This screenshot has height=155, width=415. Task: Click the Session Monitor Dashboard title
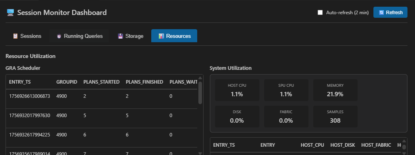62,12
